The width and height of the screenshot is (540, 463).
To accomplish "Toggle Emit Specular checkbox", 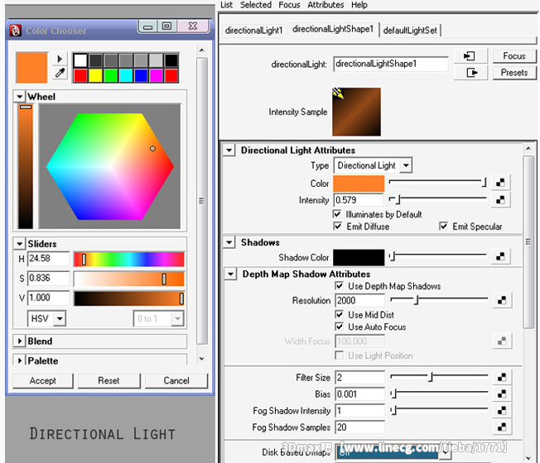I will pos(443,227).
